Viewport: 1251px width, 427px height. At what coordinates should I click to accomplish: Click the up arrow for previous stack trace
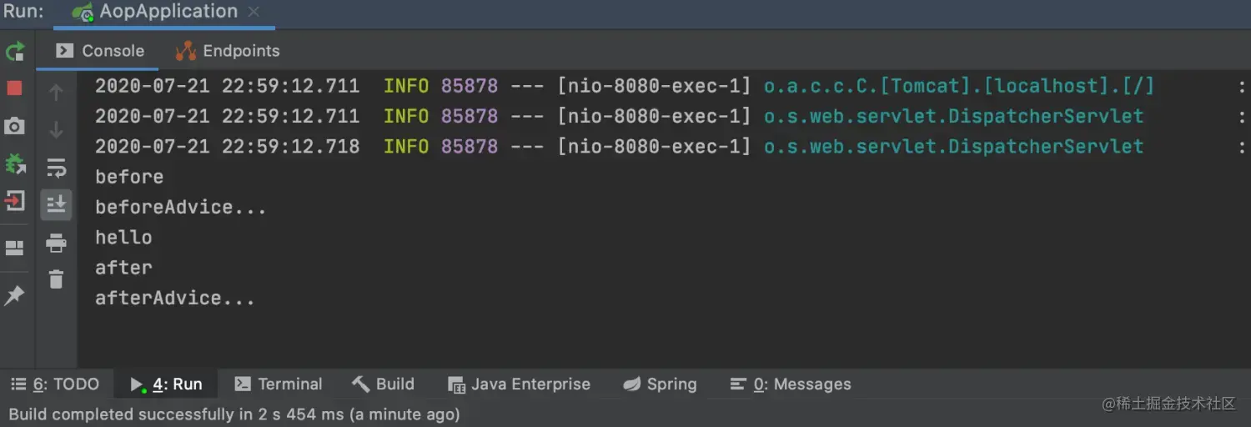pos(56,92)
